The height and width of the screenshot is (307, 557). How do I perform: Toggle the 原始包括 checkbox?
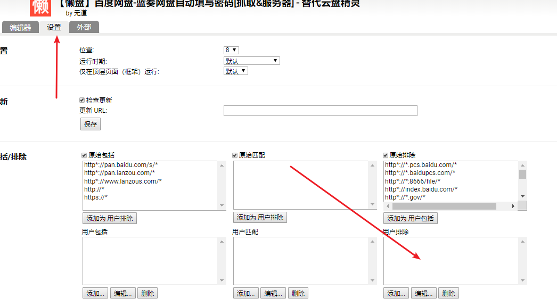[x=84, y=155]
